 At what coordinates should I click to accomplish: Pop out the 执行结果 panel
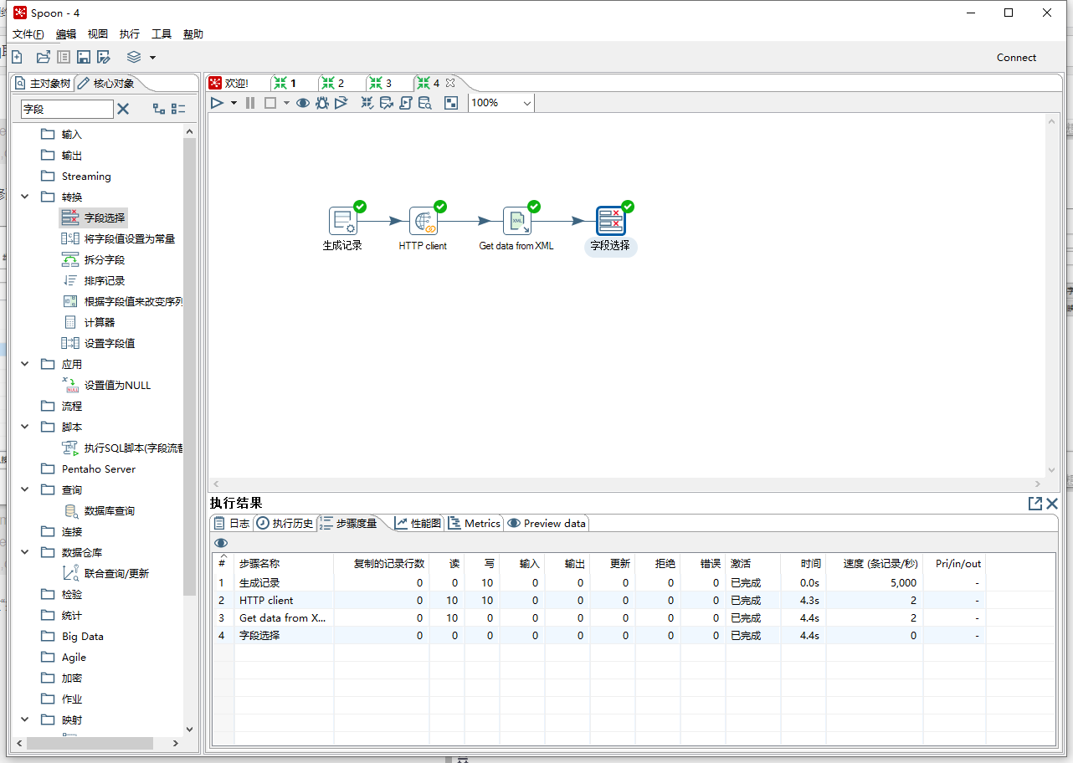pos(1035,504)
